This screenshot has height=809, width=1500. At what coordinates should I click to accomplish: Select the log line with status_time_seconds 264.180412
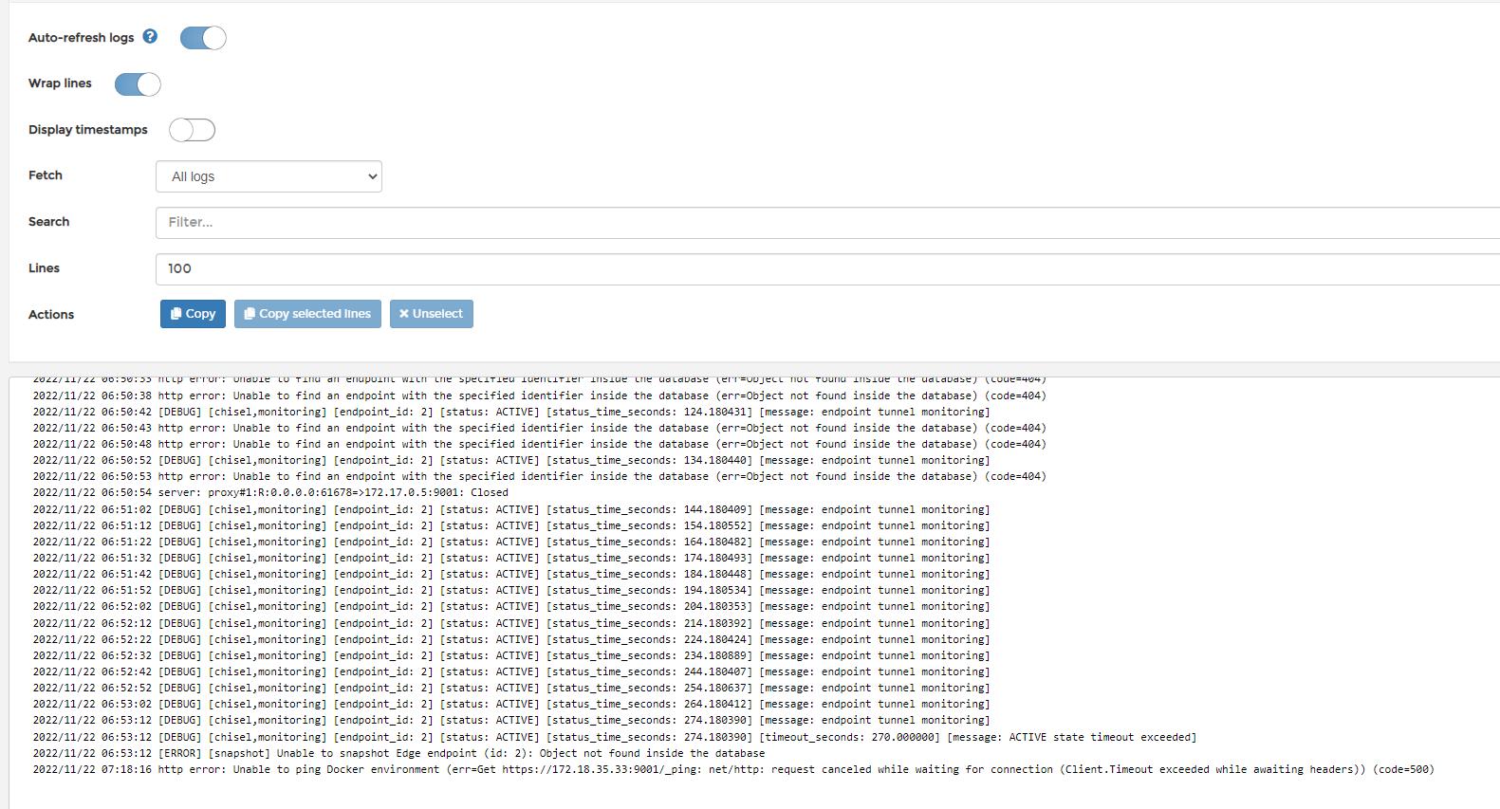(511, 704)
